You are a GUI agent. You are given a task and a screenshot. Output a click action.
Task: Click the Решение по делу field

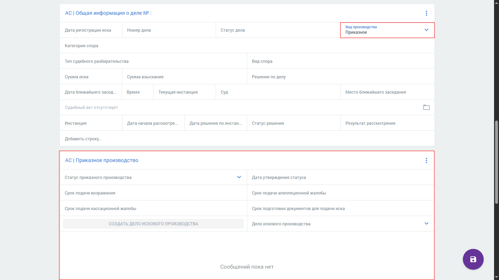340,77
